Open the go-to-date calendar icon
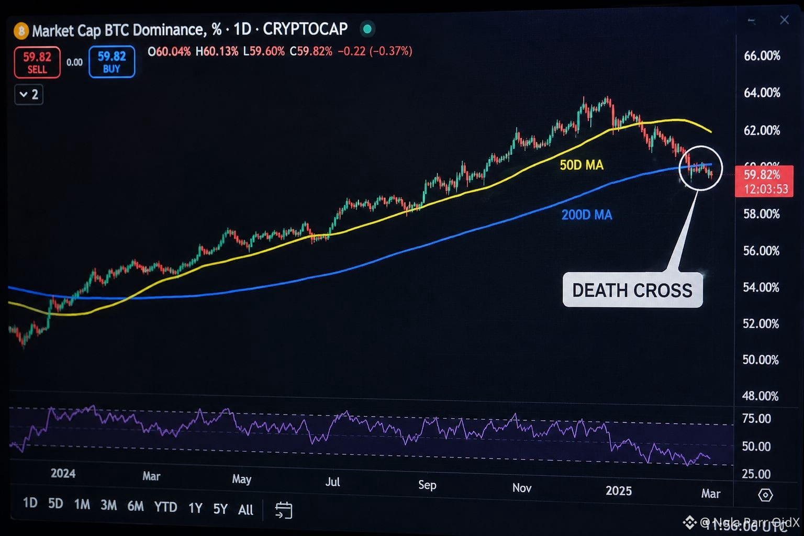The image size is (804, 536). 284,510
